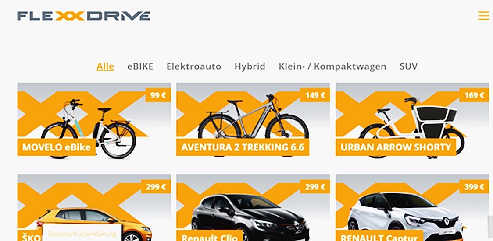Open the Renault Clio offer
The image size is (493, 241).
pos(253,208)
